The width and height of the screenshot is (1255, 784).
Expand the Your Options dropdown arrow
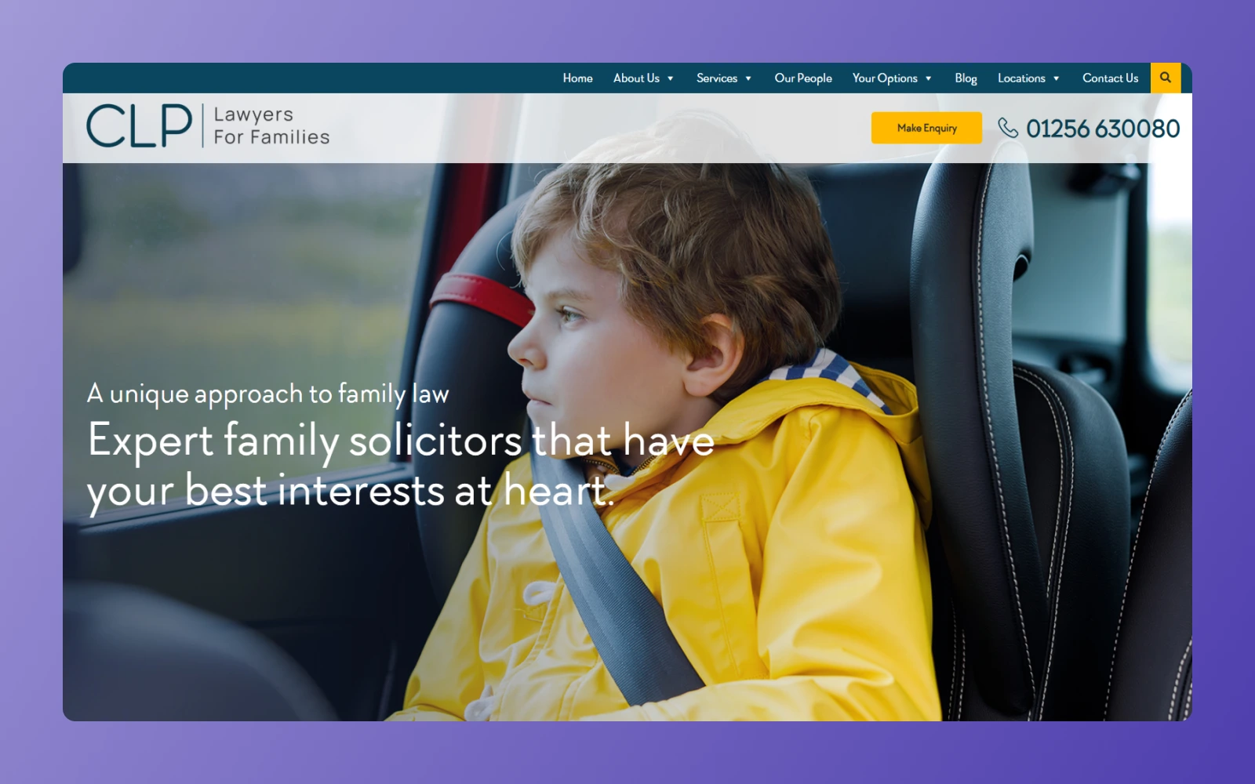929,78
